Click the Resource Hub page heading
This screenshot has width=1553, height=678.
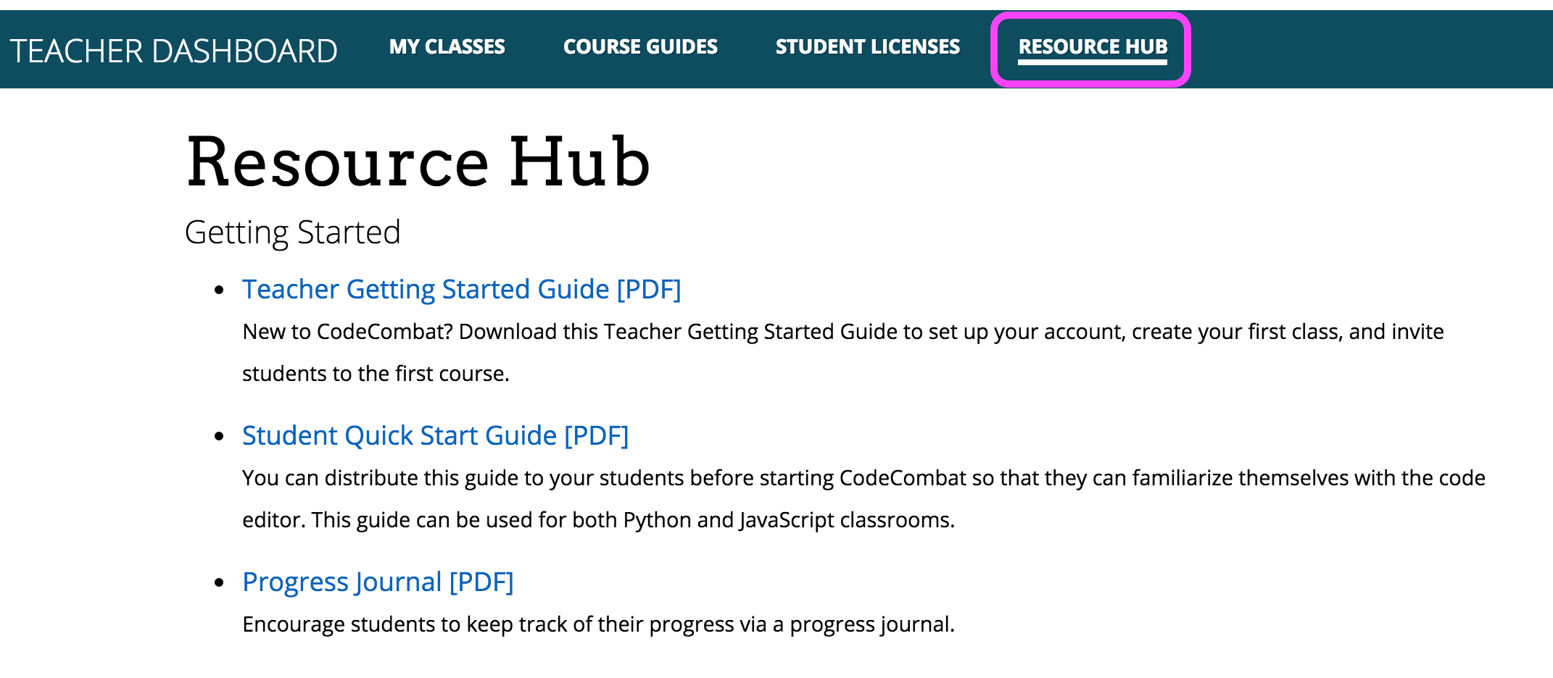[418, 162]
